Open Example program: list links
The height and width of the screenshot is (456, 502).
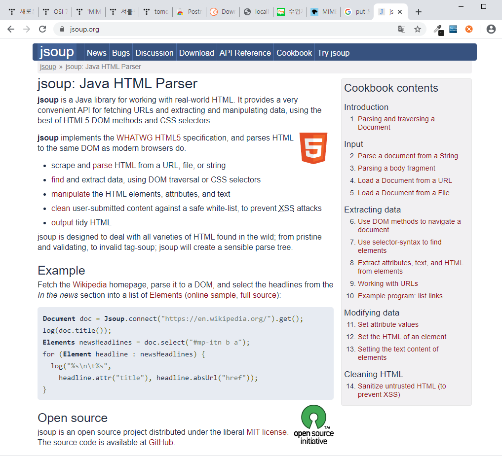click(x=400, y=296)
